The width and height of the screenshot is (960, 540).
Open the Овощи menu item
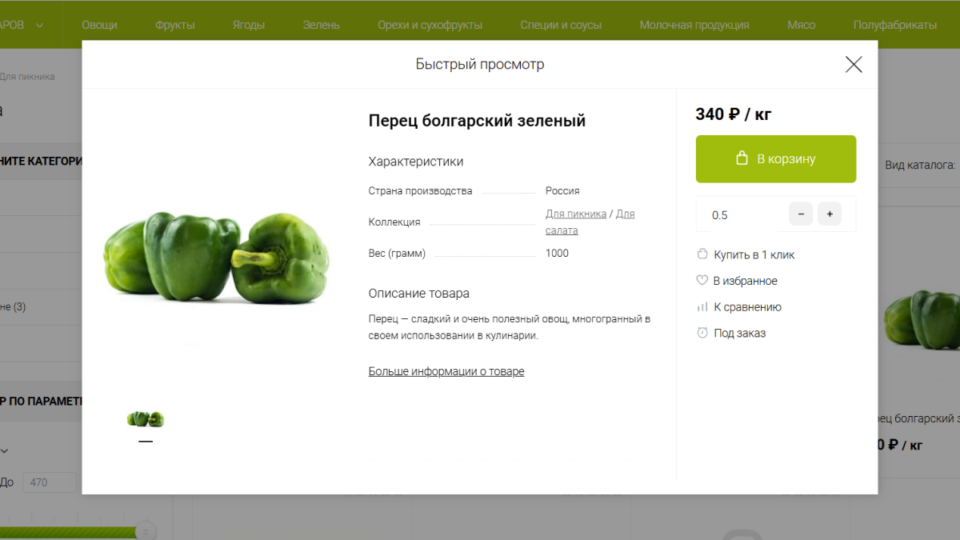click(99, 25)
